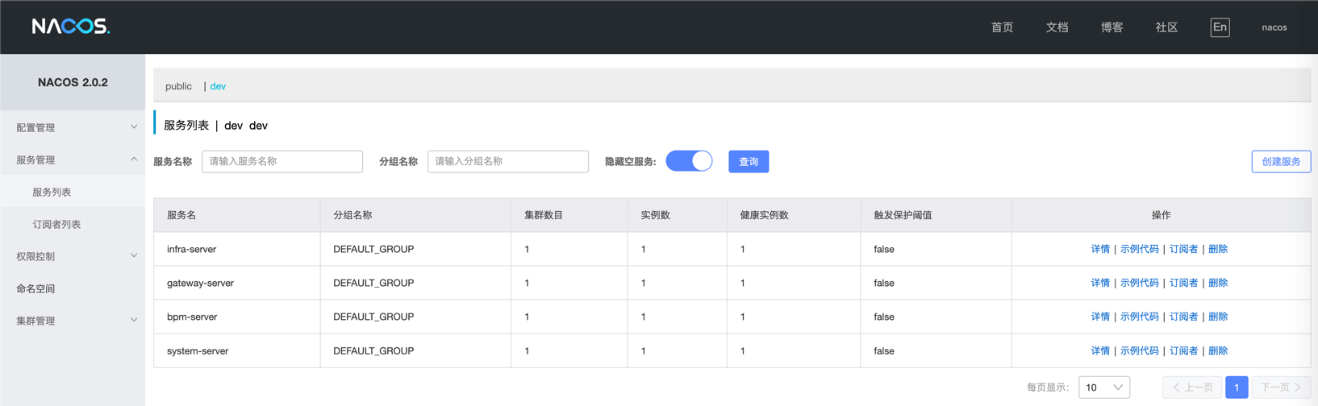Viewport: 1318px width, 406px height.
Task: Delete the system-server service
Action: (x=1217, y=350)
